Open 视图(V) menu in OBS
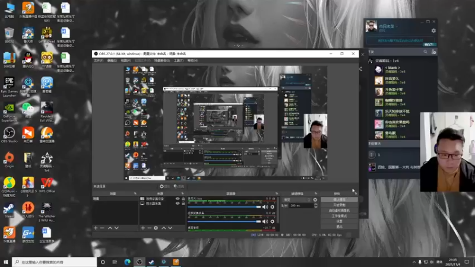Screen dimensions: 475x267 tap(126, 61)
